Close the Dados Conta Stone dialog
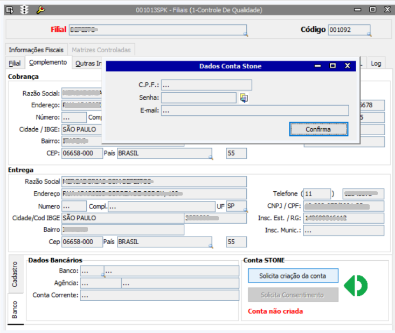Image resolution: width=395 pixels, height=333 pixels. [x=348, y=66]
